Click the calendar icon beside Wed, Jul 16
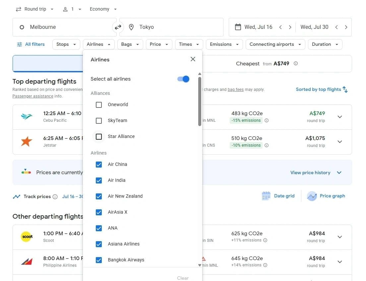The width and height of the screenshot is (366, 281). (238, 27)
